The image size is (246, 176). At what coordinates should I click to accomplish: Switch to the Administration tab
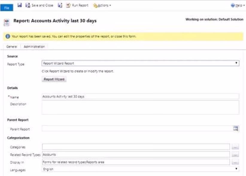34,47
